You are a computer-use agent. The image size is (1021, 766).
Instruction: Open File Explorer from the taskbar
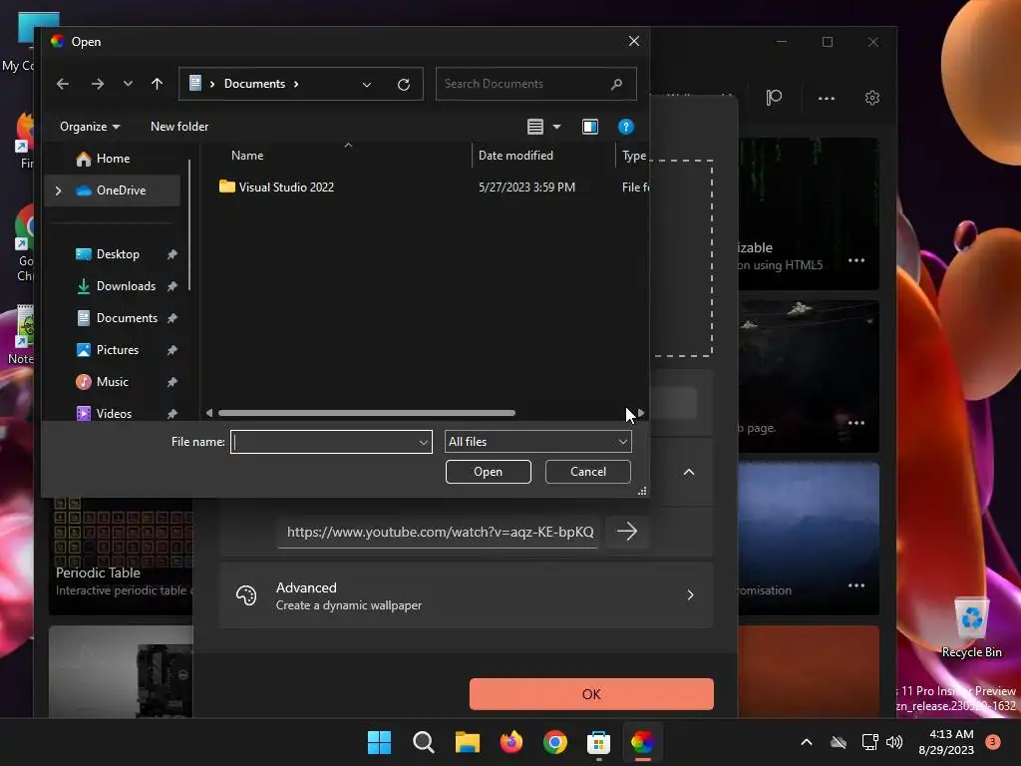467,742
